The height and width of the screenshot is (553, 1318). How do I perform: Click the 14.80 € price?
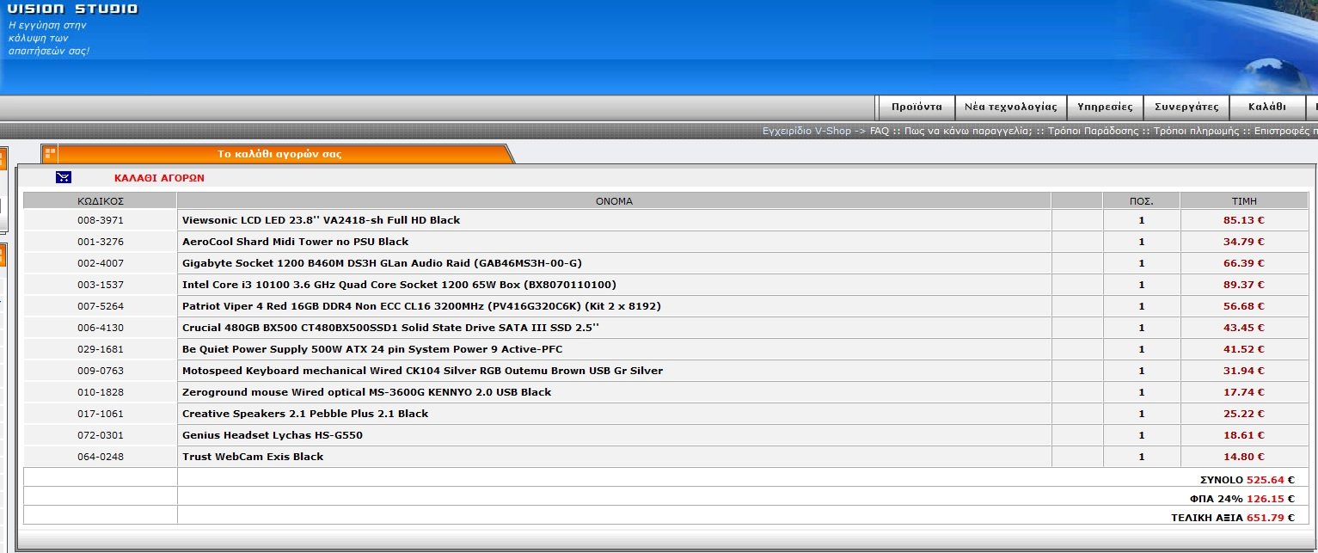point(1244,457)
